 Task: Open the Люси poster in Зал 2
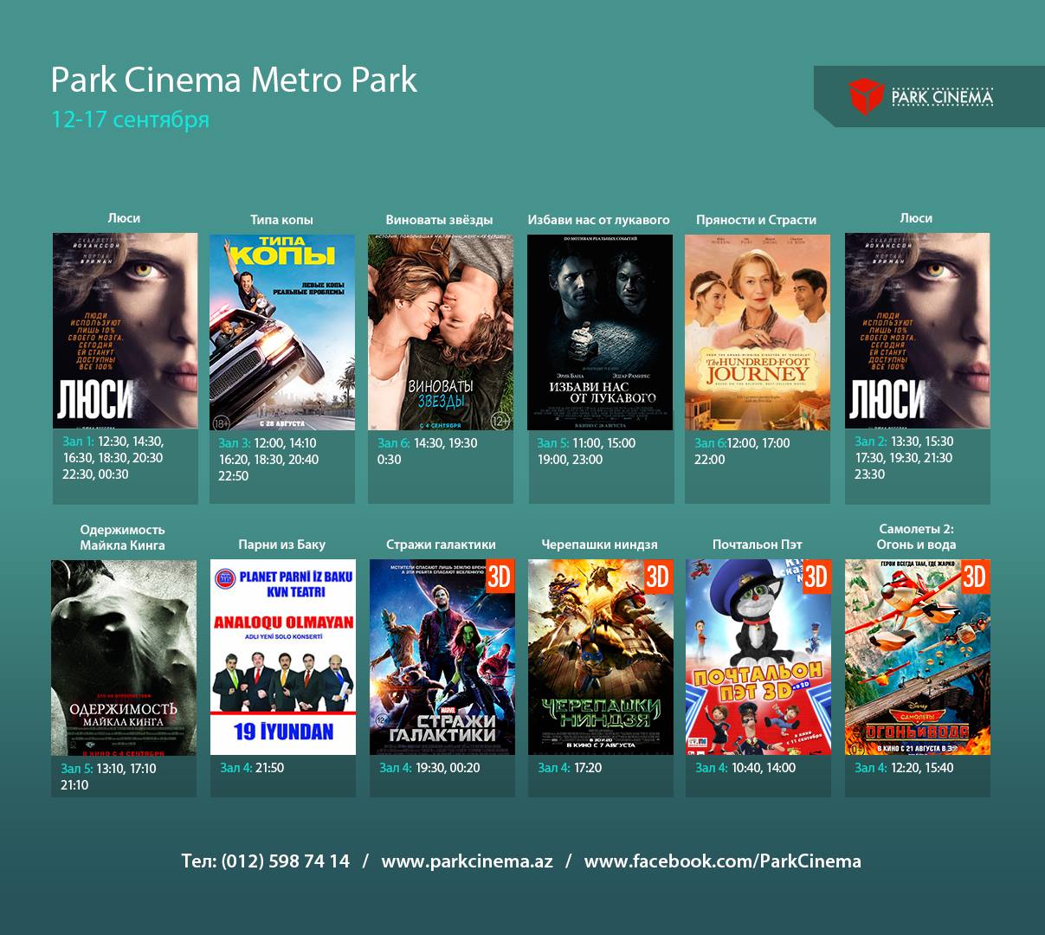pos(918,331)
